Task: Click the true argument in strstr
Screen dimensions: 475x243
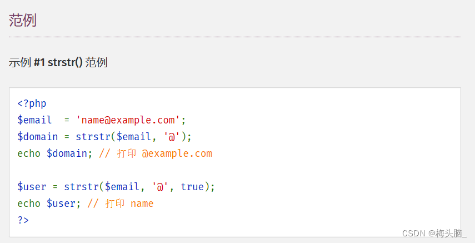Action: point(192,187)
